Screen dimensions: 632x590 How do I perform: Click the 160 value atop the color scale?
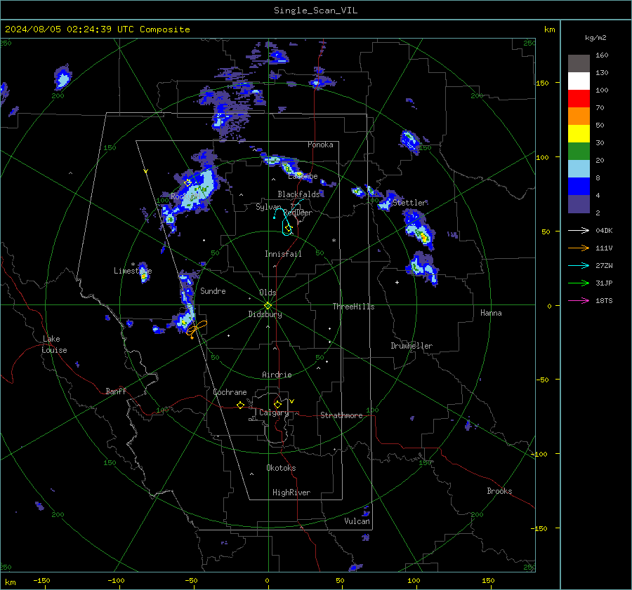click(602, 55)
